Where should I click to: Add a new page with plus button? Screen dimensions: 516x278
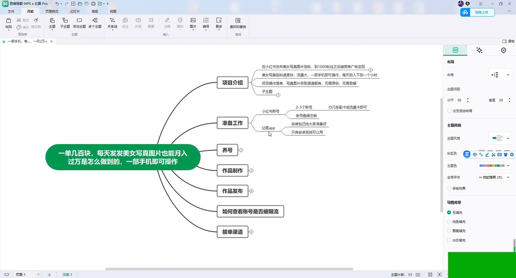click(x=49, y=275)
